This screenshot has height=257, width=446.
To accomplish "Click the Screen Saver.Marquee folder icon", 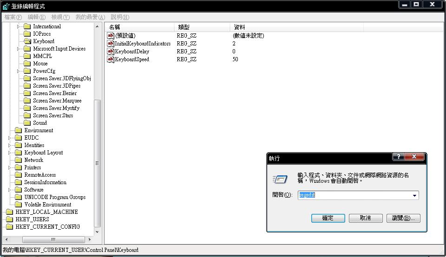I will tap(27, 101).
